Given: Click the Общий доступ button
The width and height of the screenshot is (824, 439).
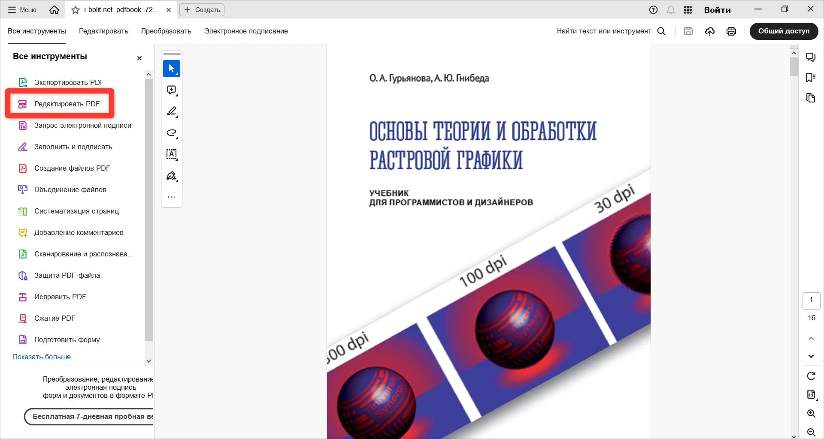Looking at the screenshot, I should [x=784, y=31].
